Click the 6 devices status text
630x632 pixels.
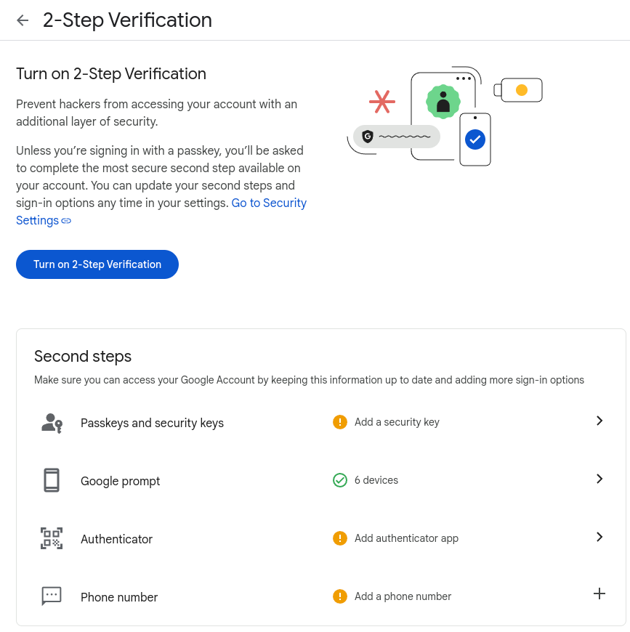(376, 480)
